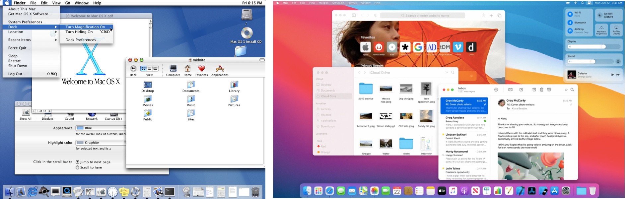Choose "Turn Hiding On" in Dock submenu
Image resolution: width=625 pixels, height=199 pixels.
(x=86, y=32)
